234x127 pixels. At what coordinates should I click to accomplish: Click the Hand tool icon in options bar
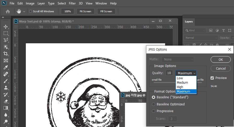pyautogui.click(x=19, y=11)
